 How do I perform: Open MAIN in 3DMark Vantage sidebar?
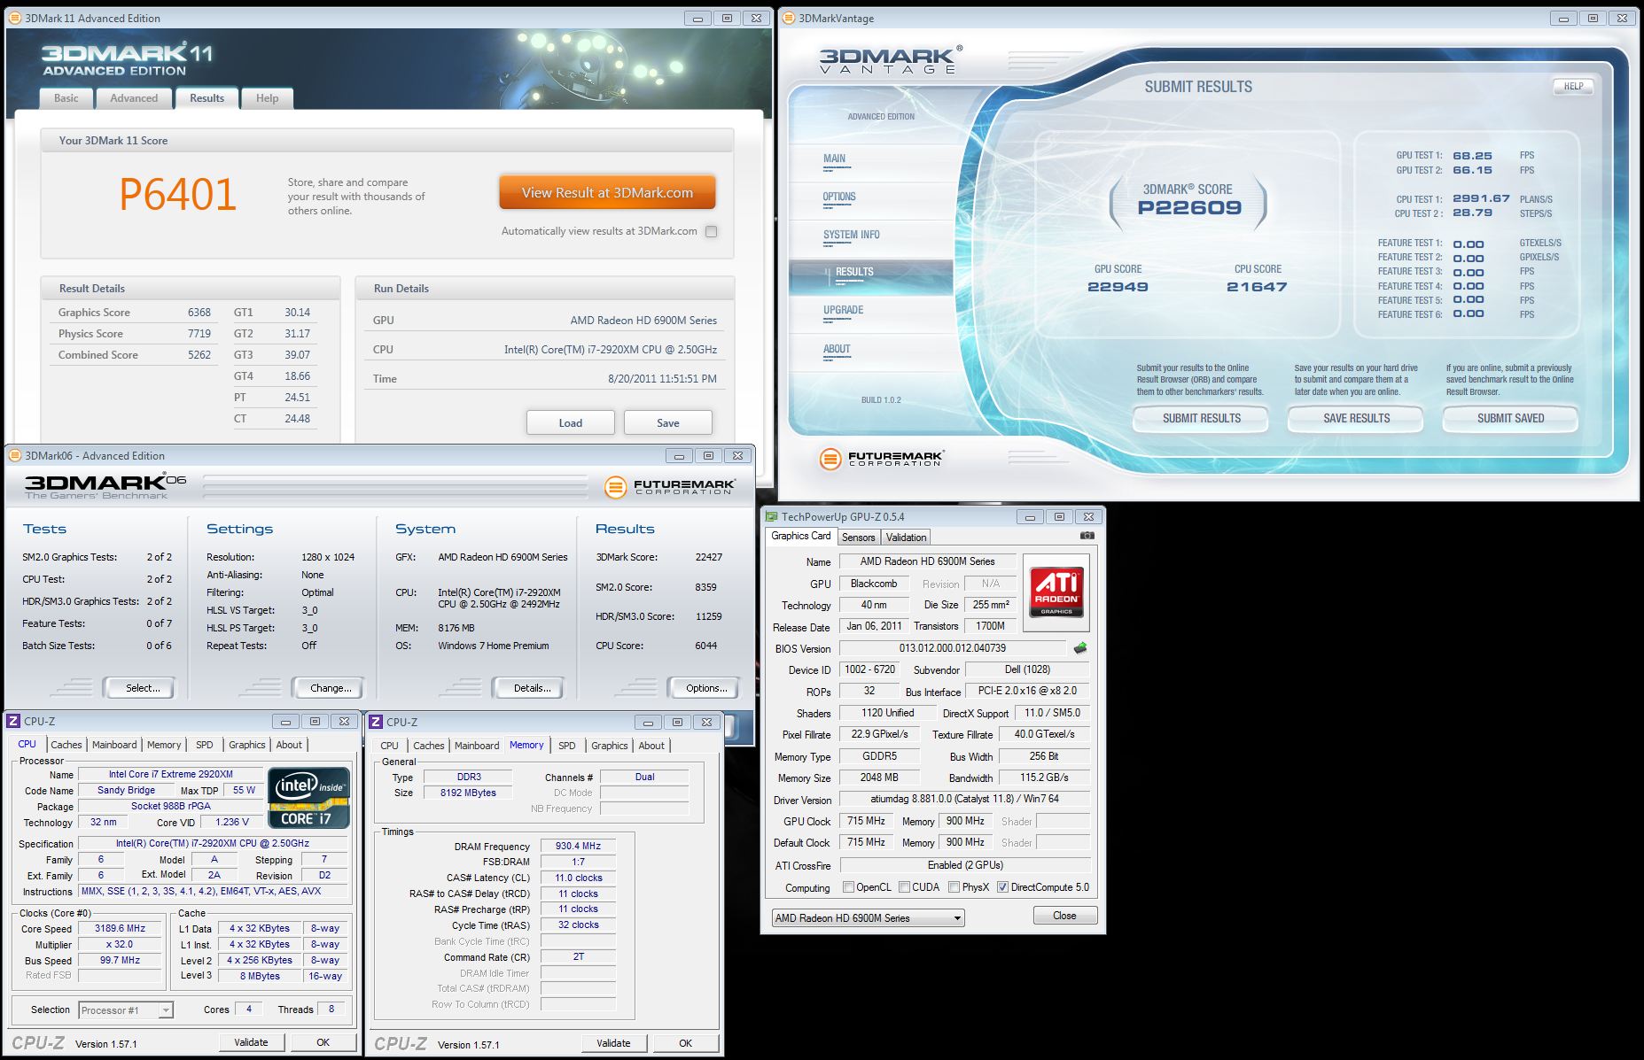[x=834, y=159]
